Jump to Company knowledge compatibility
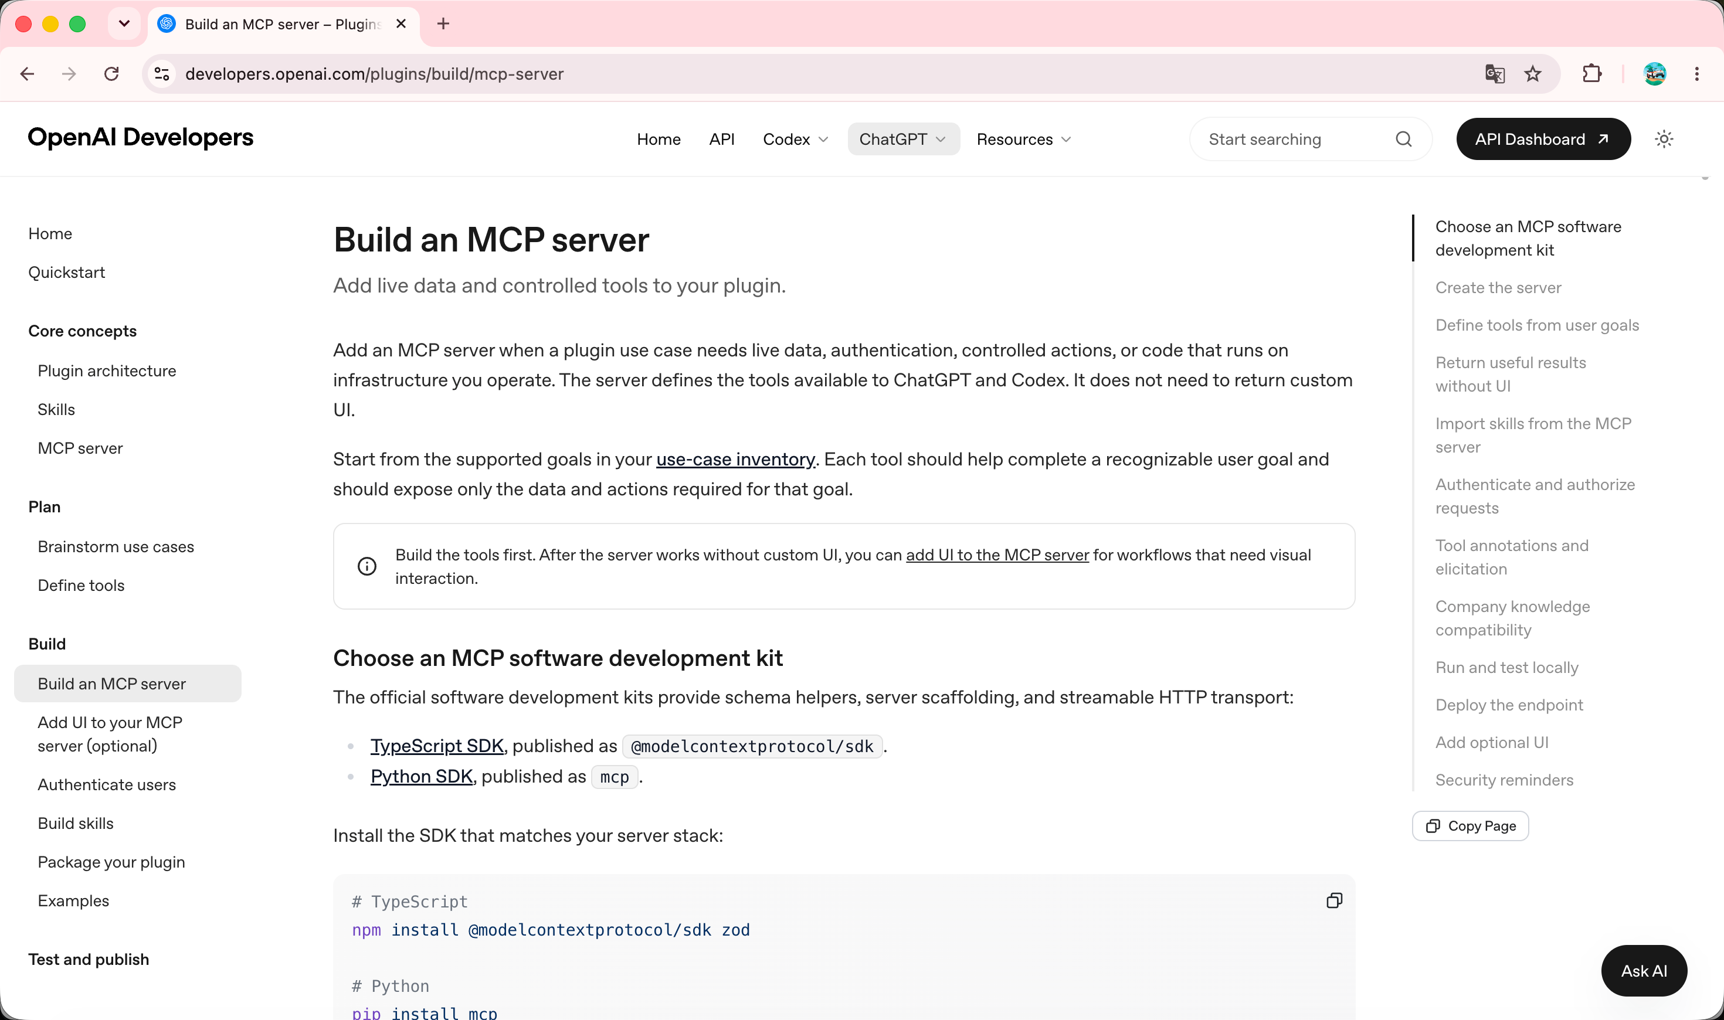This screenshot has height=1020, width=1724. [x=1513, y=618]
